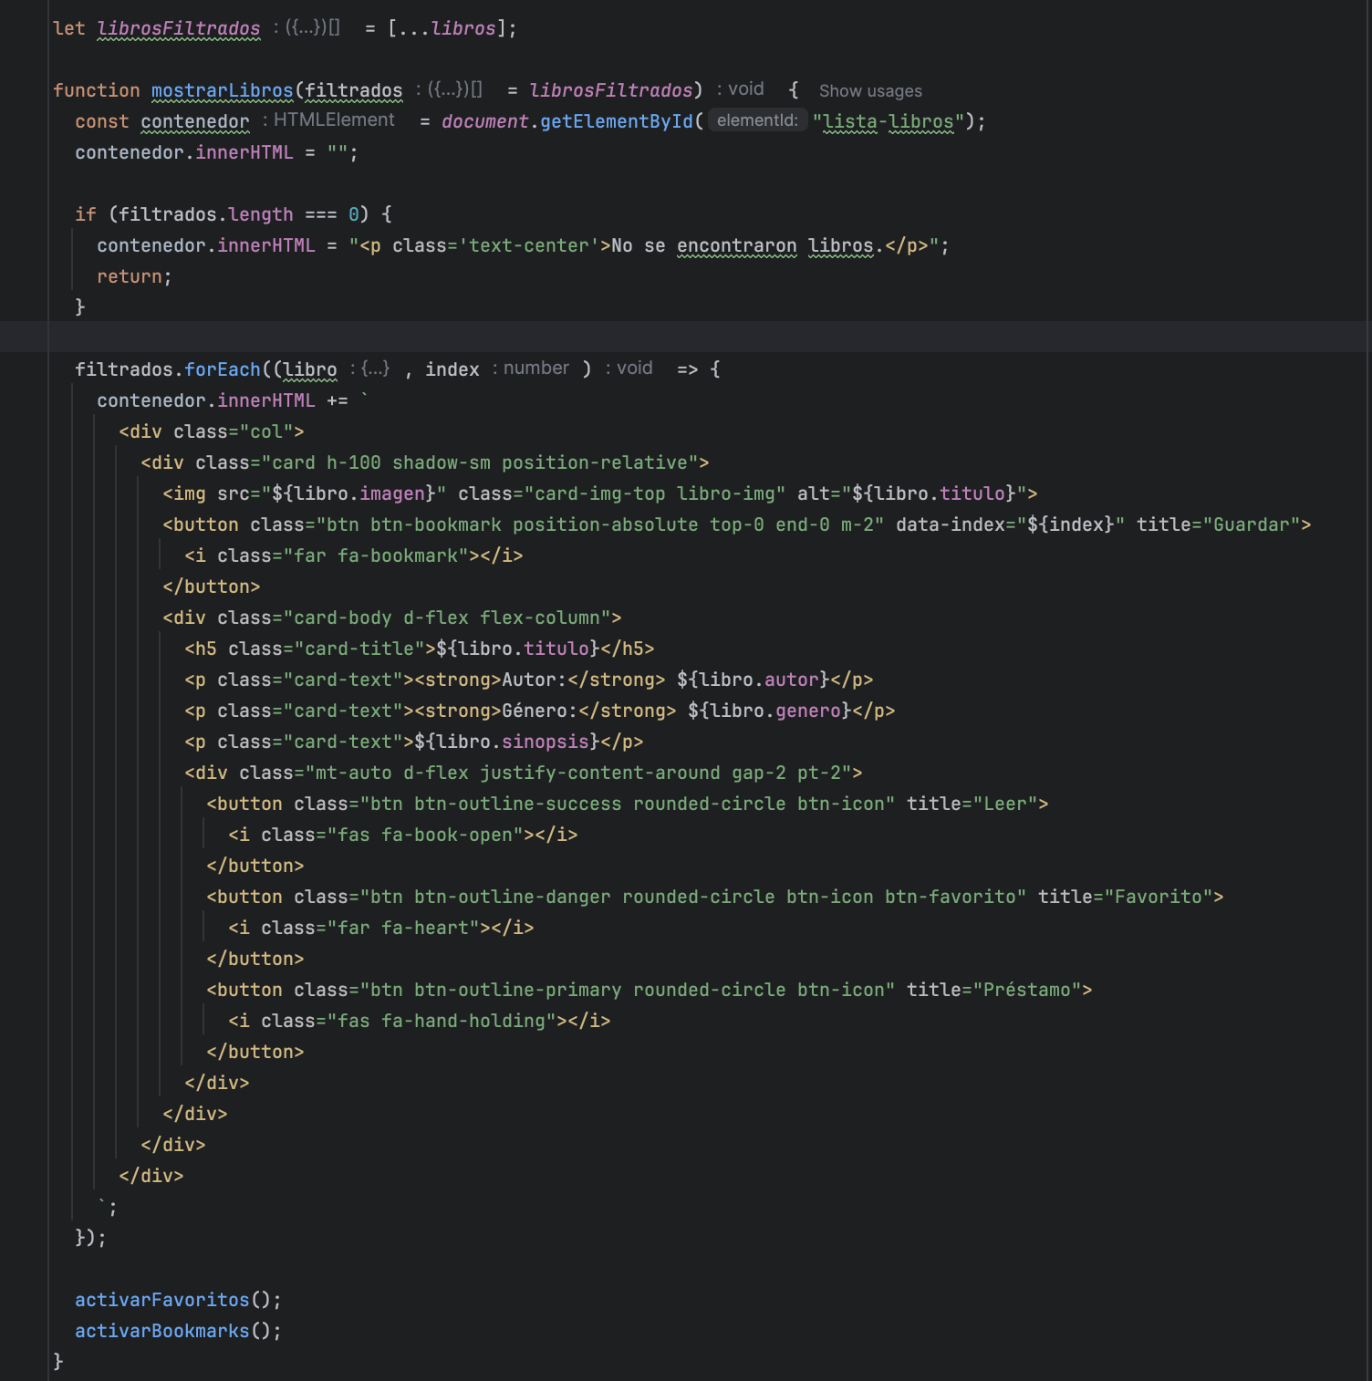This screenshot has height=1381, width=1372.
Task: Click the 'text-center' class in the string
Action: (x=529, y=245)
